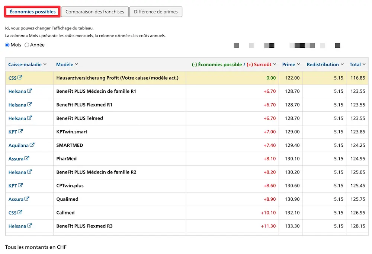Select the Mois radio button

tap(7, 45)
